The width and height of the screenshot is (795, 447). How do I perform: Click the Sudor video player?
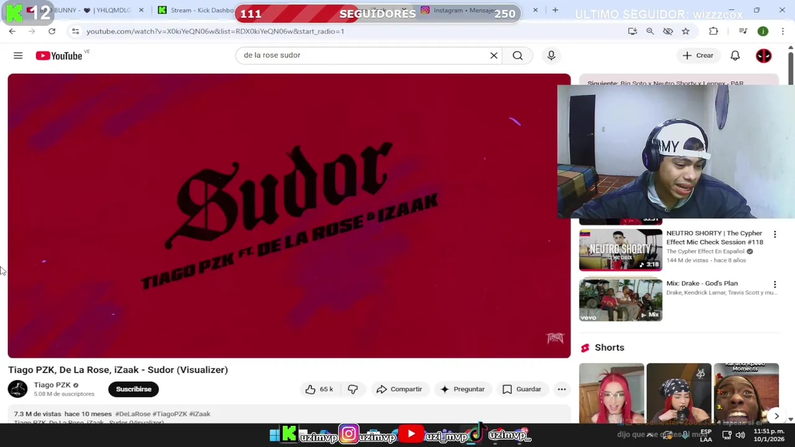[289, 215]
